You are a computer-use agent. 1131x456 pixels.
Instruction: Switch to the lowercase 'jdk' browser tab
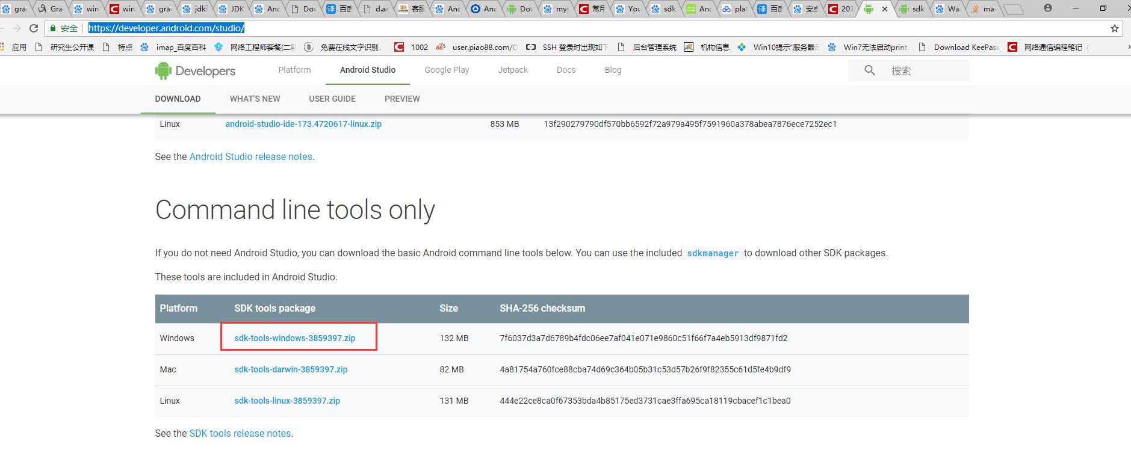point(195,9)
